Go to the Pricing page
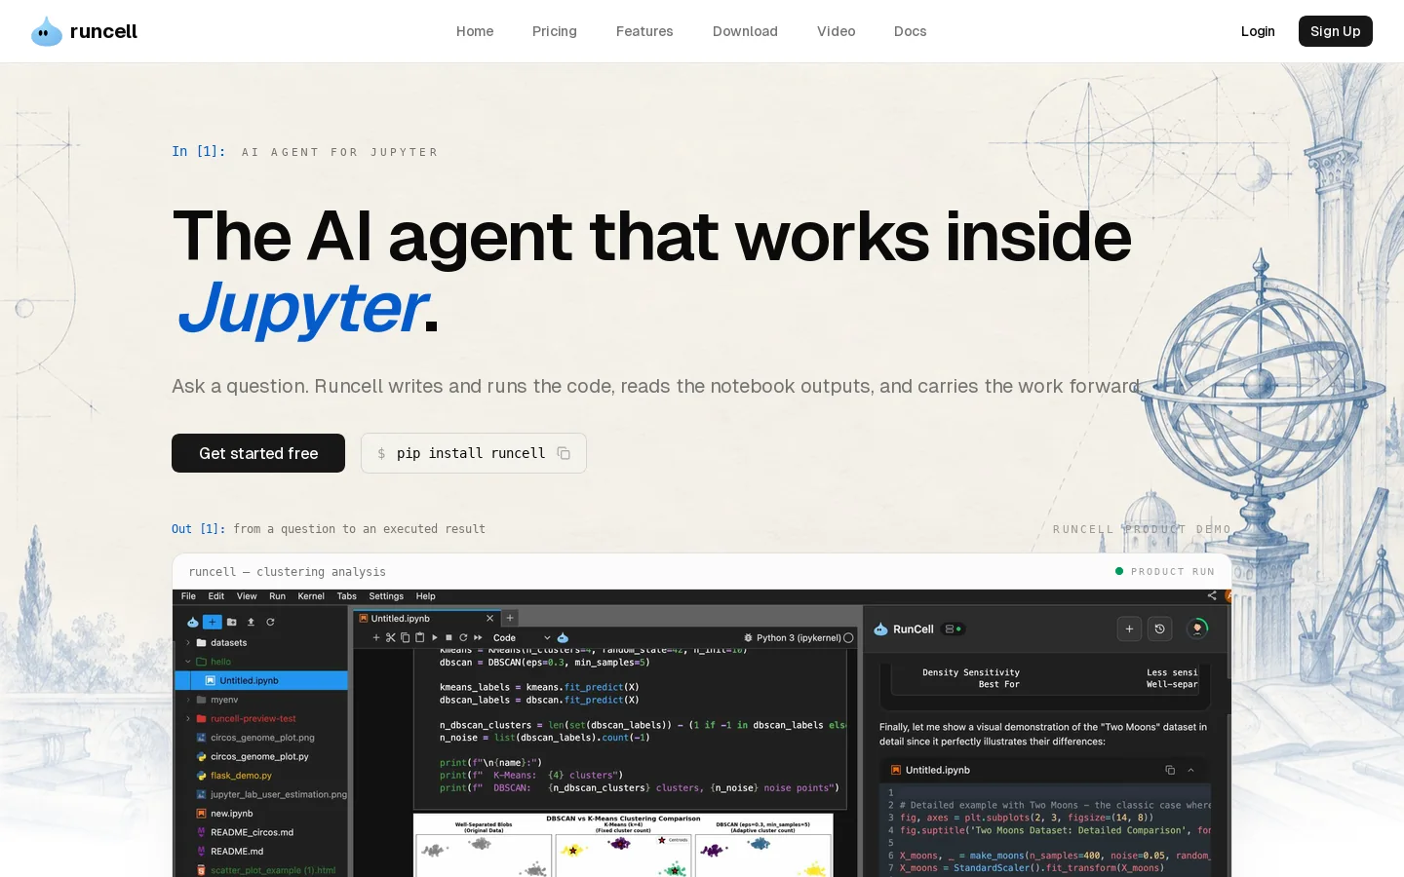The image size is (1404, 877). coord(555,31)
